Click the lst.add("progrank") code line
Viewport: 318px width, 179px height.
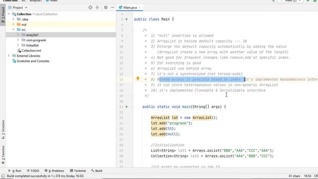(x=171, y=123)
